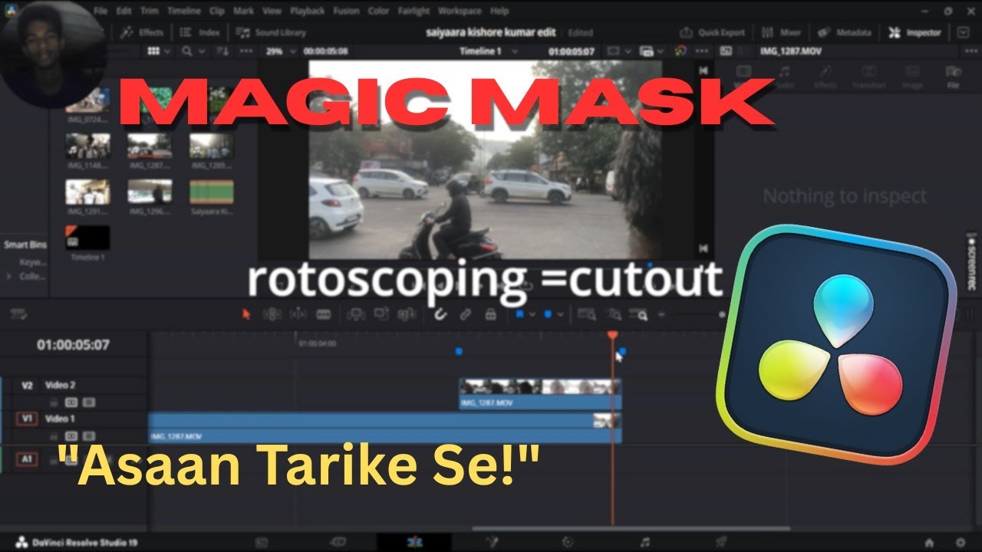The width and height of the screenshot is (982, 552).
Task: Toggle the Inspector panel
Action: [915, 32]
